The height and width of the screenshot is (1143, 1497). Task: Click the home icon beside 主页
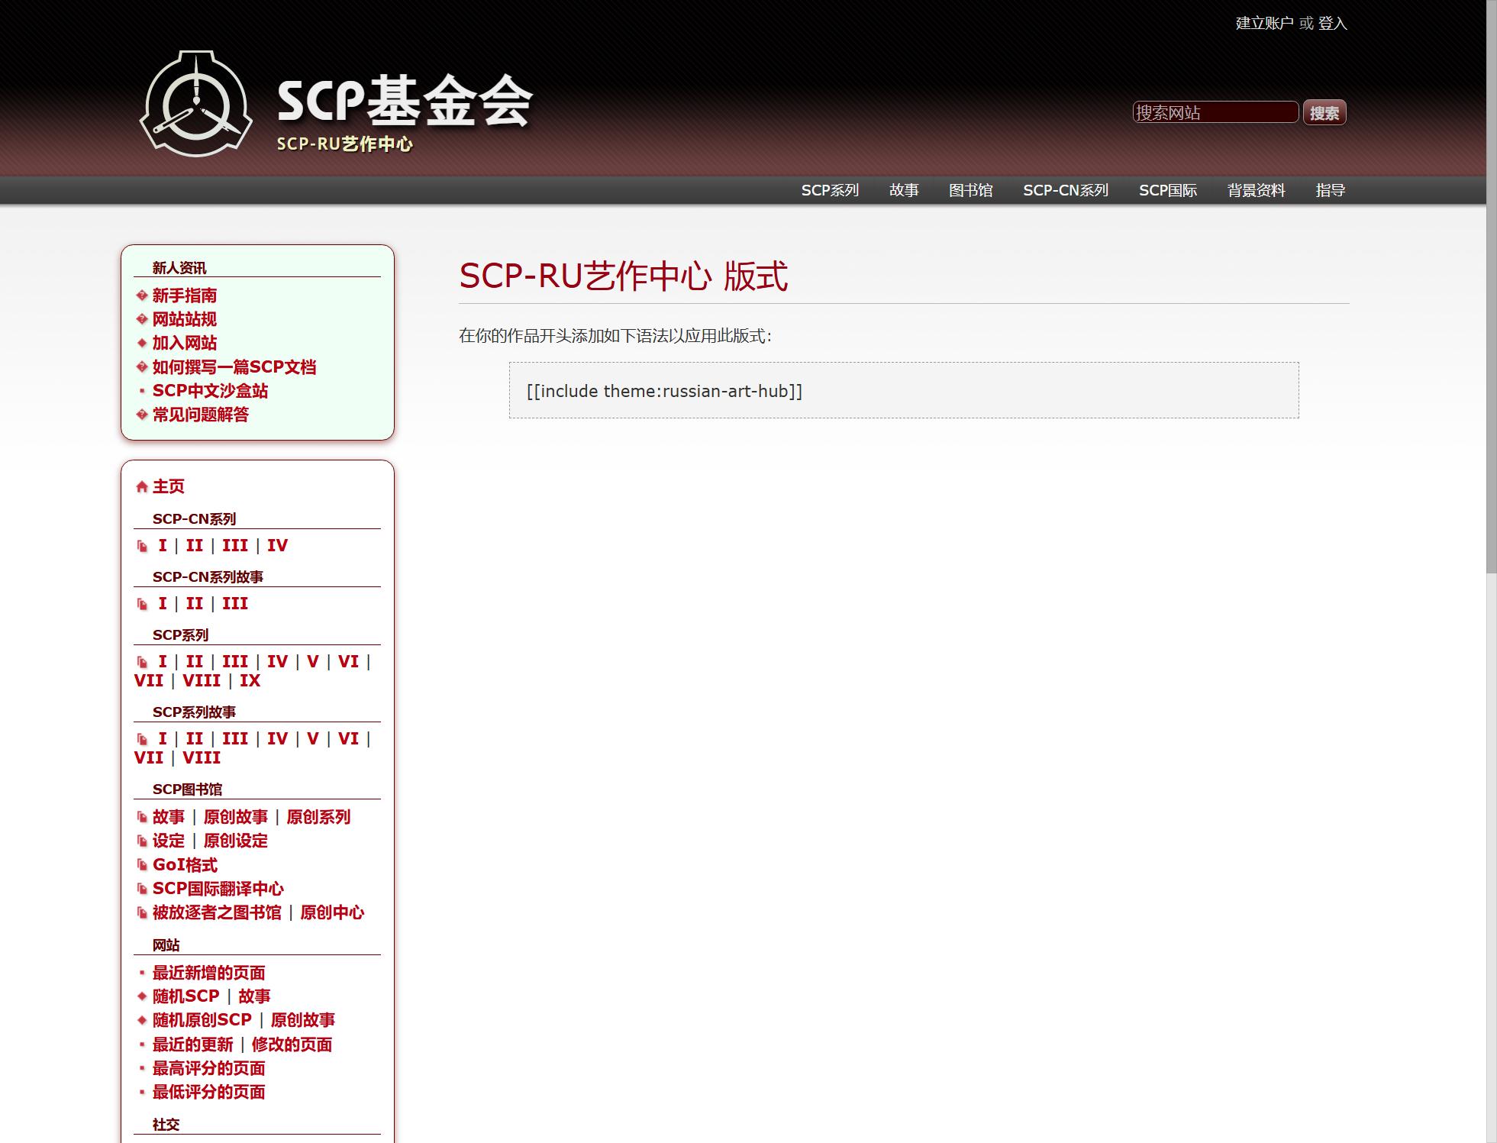click(x=141, y=487)
